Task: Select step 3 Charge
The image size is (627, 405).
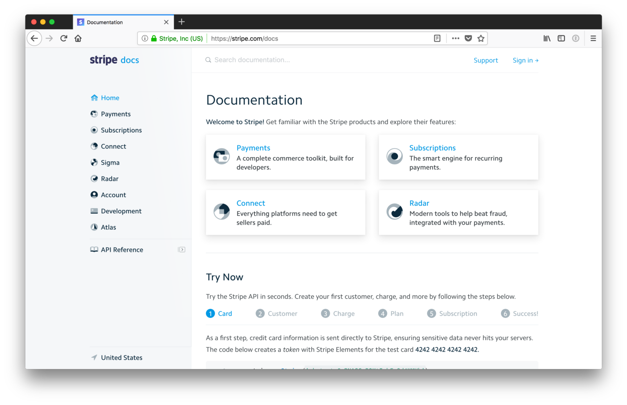Action: (x=338, y=313)
